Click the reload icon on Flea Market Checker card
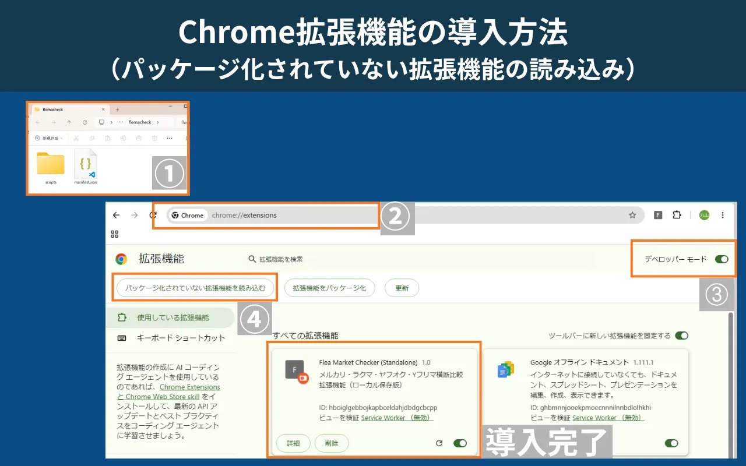 pyautogui.click(x=439, y=443)
